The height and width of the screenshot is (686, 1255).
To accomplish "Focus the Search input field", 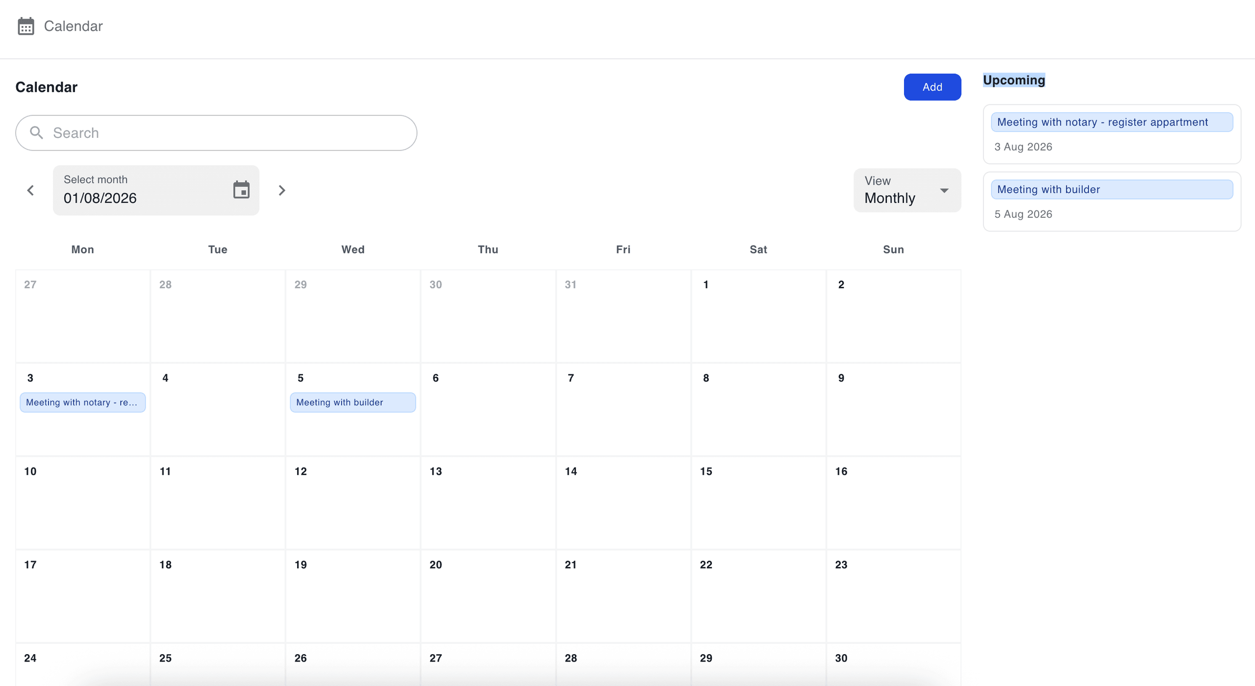I will click(x=216, y=133).
